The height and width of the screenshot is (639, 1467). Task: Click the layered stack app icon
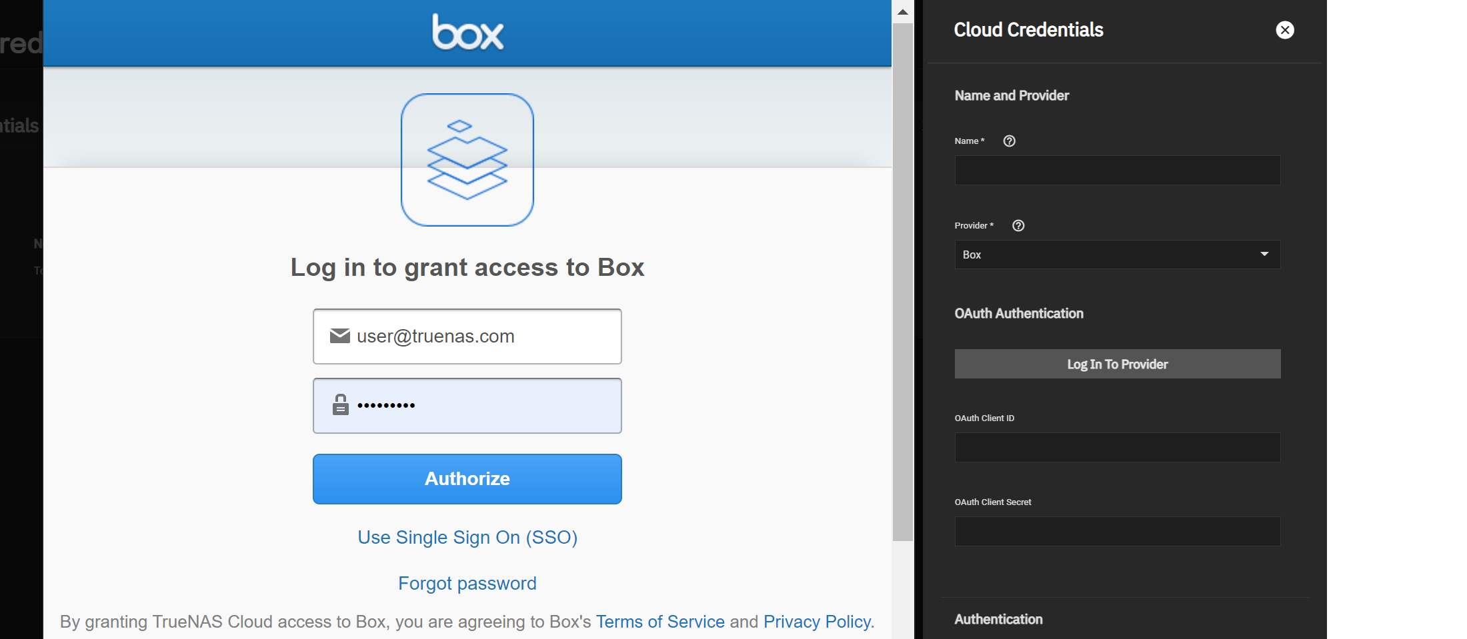[x=467, y=160]
